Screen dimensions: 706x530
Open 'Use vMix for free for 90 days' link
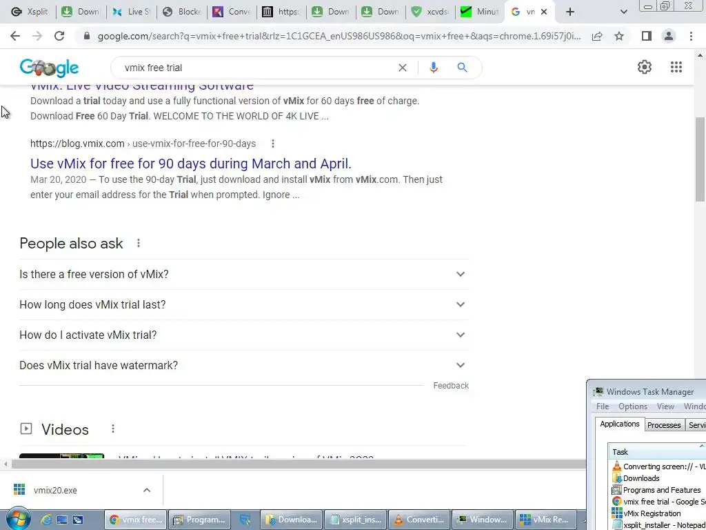[191, 163]
